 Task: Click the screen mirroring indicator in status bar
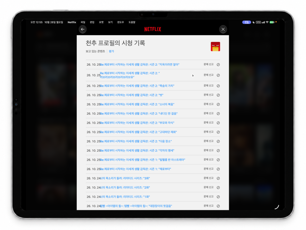(246, 22)
